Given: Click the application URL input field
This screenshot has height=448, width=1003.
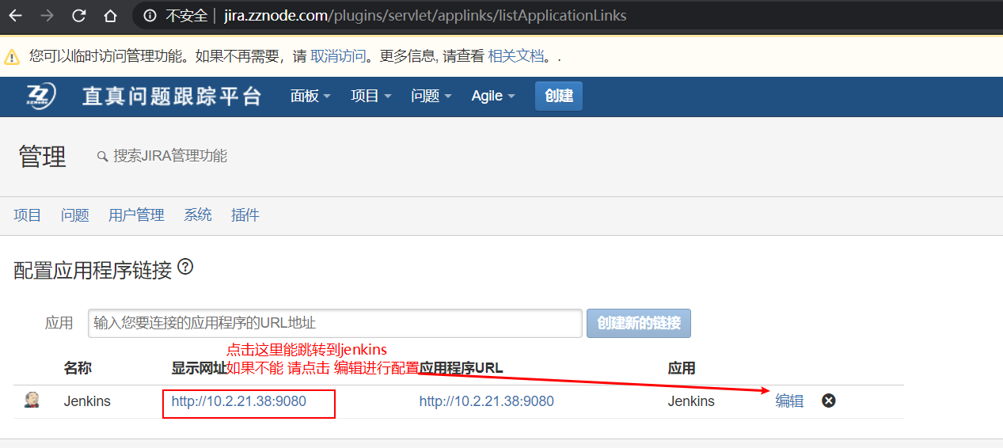Looking at the screenshot, I should point(336,323).
